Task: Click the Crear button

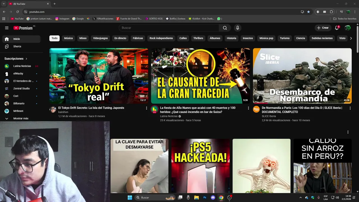Action: (x=323, y=28)
